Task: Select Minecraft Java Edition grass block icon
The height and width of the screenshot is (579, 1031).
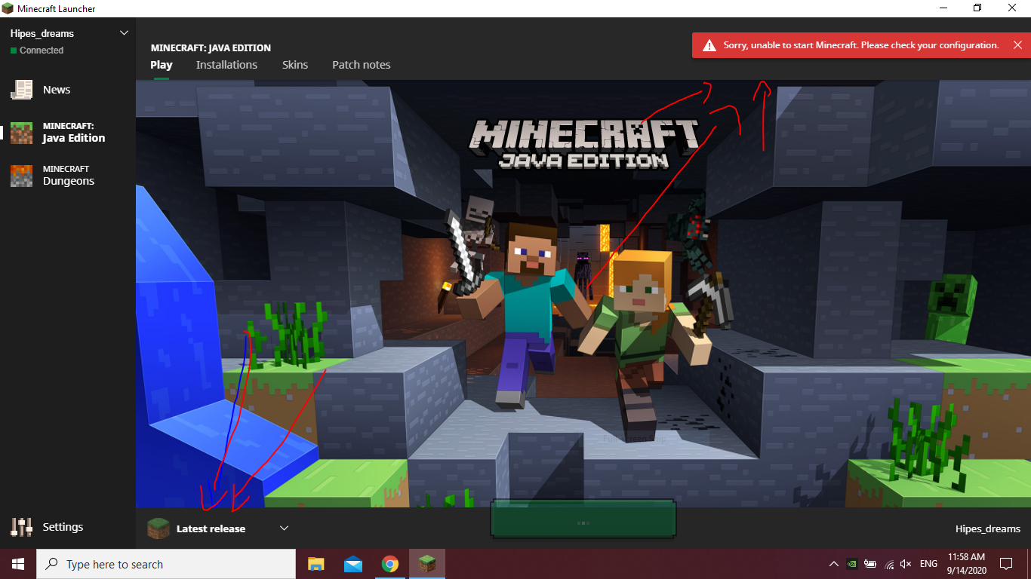Action: (21, 133)
